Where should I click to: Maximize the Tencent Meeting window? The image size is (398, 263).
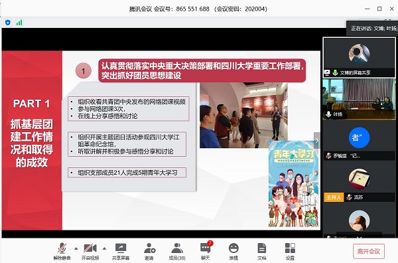pos(379,9)
